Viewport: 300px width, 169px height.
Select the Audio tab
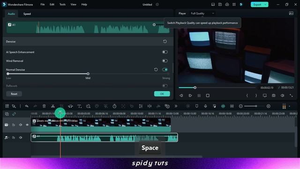pyautogui.click(x=11, y=14)
